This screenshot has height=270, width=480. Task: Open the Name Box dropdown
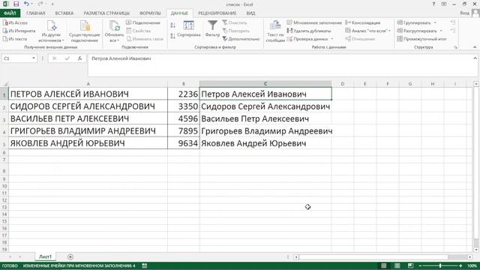coord(33,58)
